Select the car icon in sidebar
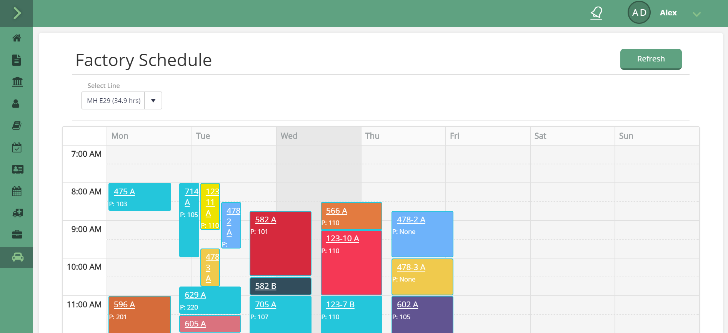 pyautogui.click(x=17, y=257)
